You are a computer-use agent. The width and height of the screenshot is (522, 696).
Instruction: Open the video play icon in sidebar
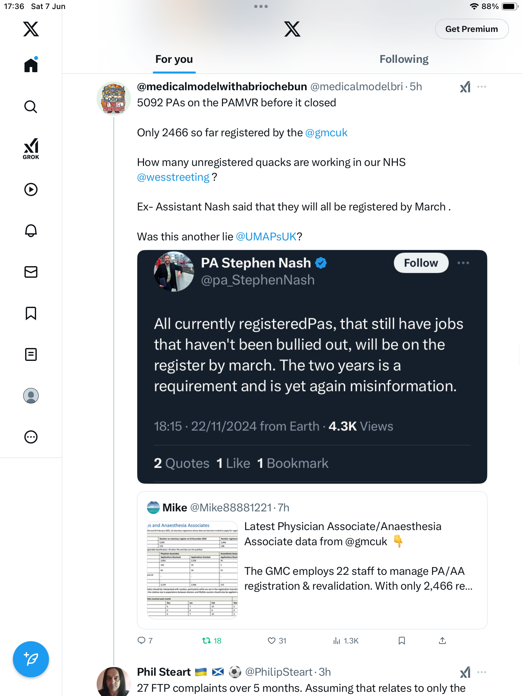click(x=31, y=189)
